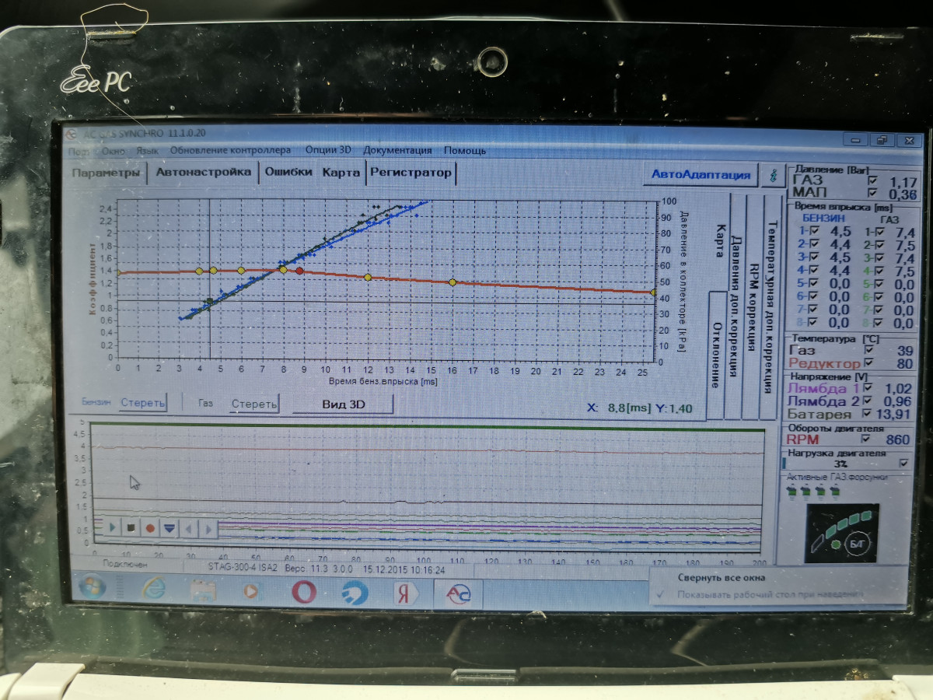Toggle the Батарея voltage checkbox
Screen dimensions: 933x700
pos(867,414)
